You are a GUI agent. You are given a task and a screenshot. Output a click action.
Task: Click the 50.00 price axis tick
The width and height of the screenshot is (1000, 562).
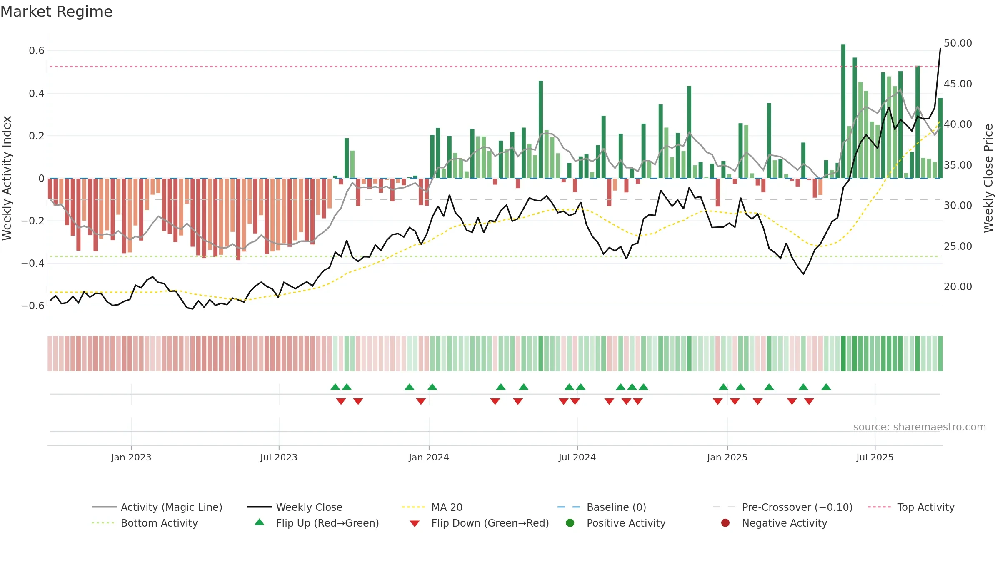(x=957, y=43)
